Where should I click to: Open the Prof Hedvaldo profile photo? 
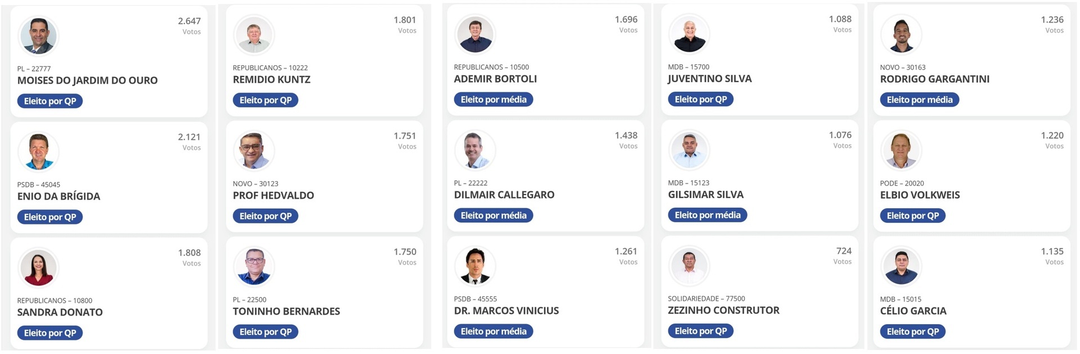(x=254, y=151)
